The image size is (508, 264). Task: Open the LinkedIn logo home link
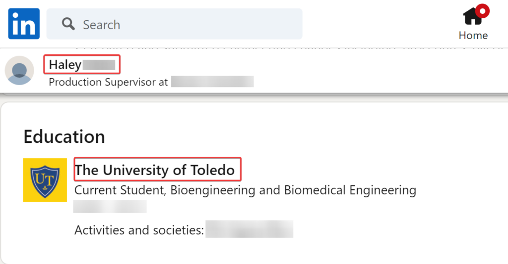24,24
